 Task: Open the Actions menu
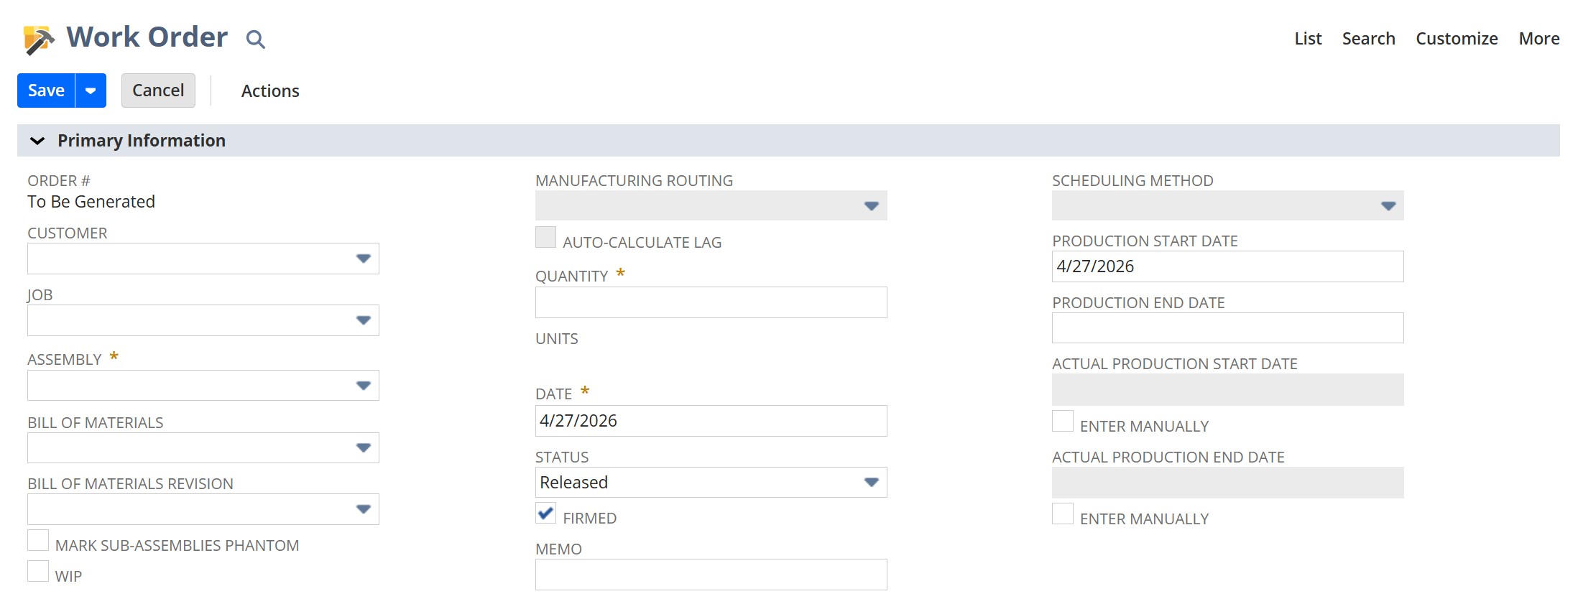269,90
